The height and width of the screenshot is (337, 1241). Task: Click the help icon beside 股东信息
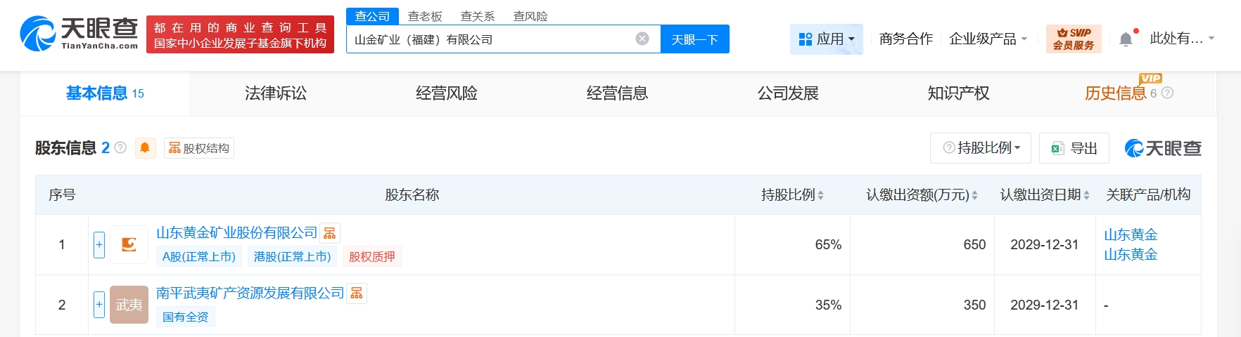tap(120, 148)
